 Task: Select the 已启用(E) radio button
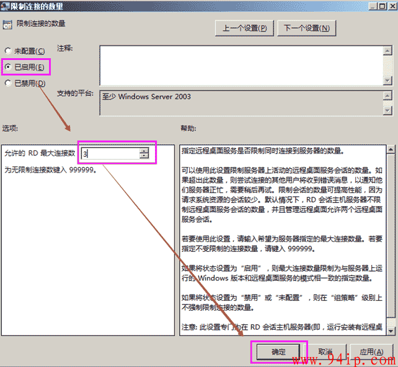pos(8,67)
